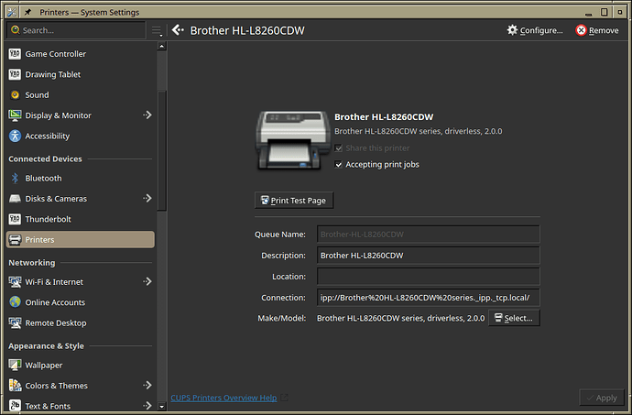Open the Bluetooth icon
This screenshot has height=415, width=632.
coord(15,178)
